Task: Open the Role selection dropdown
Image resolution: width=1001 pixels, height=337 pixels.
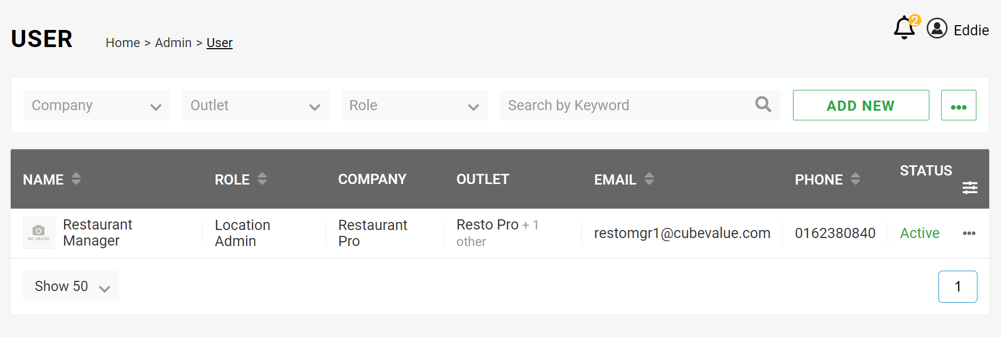Action: [x=414, y=105]
